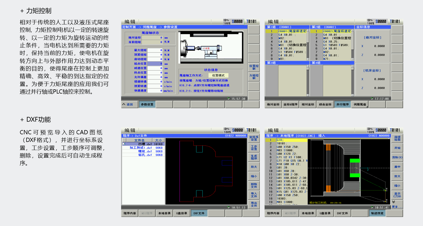Click the 导入文件 side button
423x226 pixels.
coord(254,195)
